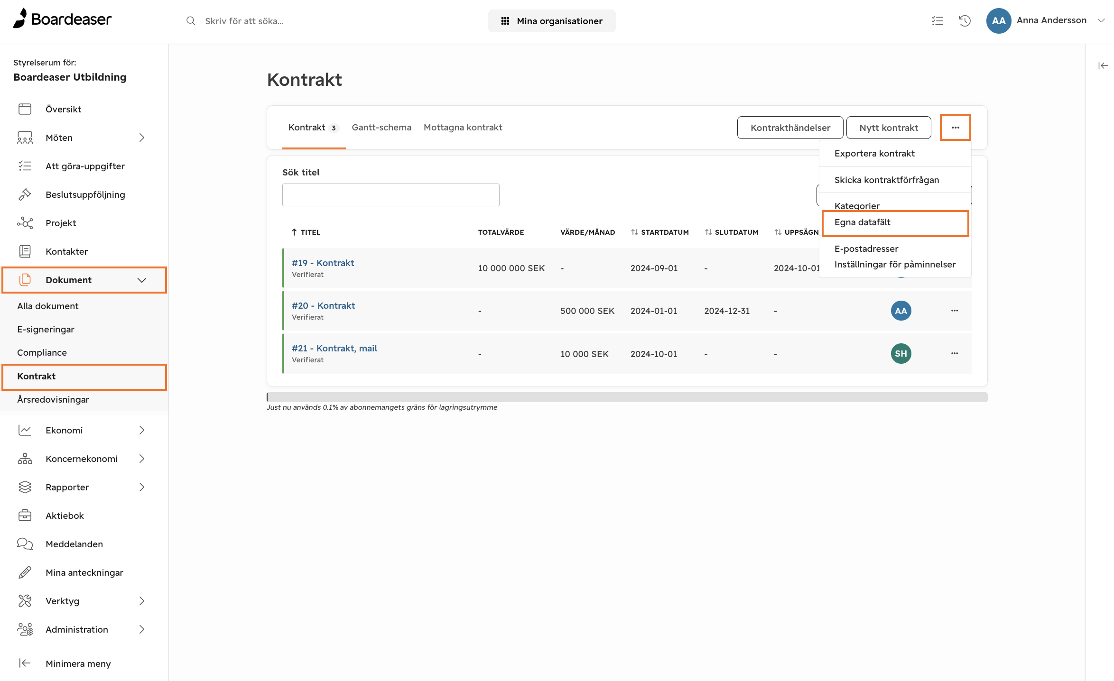Open the three-dots options menu beside Nytt kontrakt
Viewport: 1114px width, 681px height.
click(956, 128)
